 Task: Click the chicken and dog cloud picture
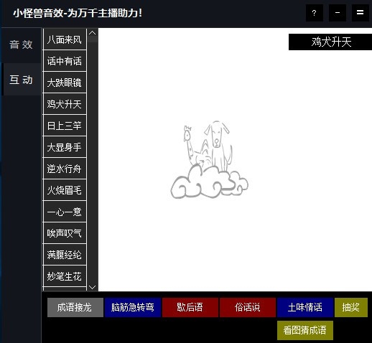click(209, 159)
